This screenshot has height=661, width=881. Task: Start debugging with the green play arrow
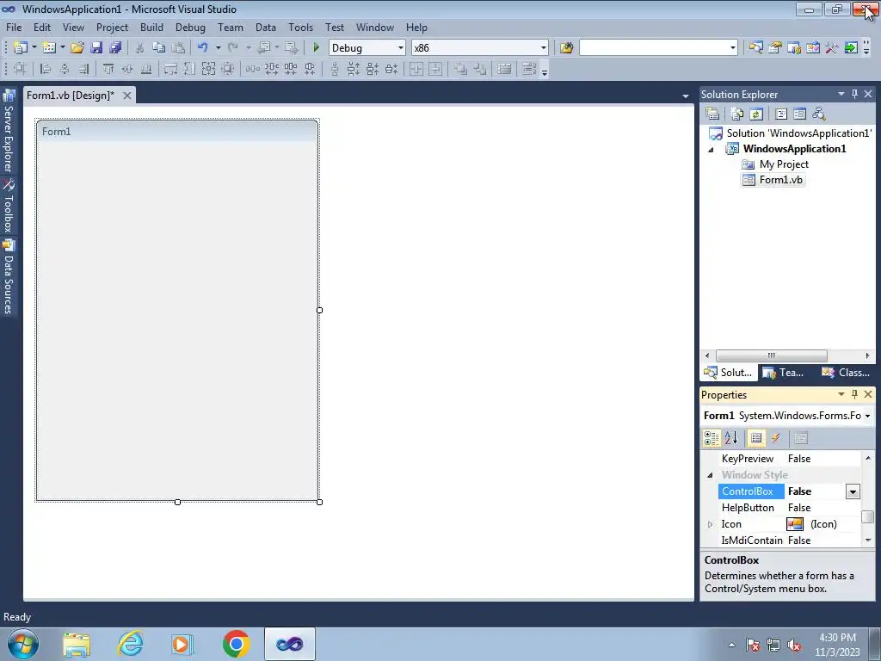[316, 48]
